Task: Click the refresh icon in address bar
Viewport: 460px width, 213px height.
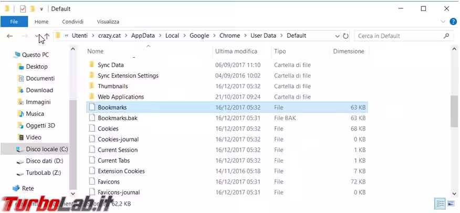Action: pos(346,36)
